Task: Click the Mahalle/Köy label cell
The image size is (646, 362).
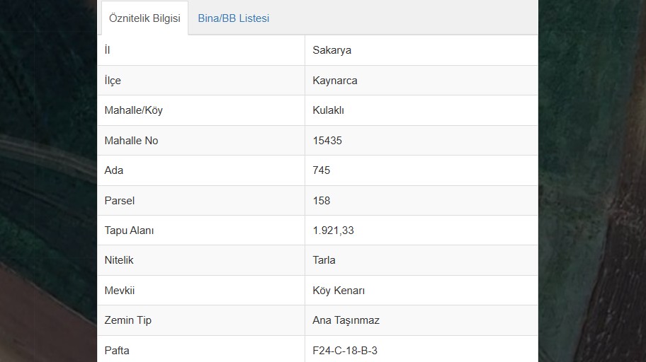Action: [201, 110]
